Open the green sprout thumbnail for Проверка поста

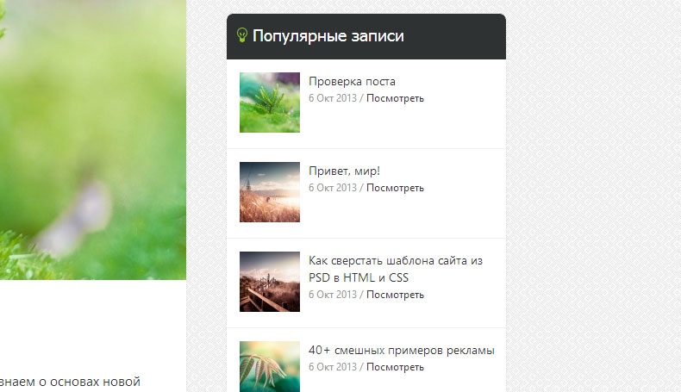click(269, 103)
